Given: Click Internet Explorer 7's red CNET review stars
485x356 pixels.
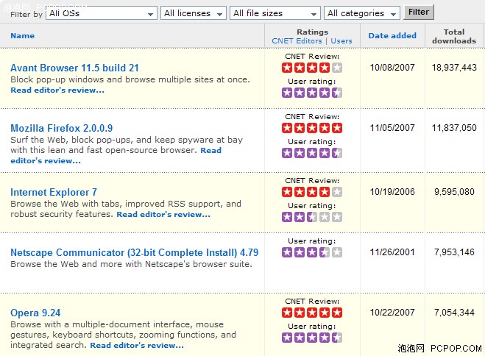Looking at the screenshot, I should pyautogui.click(x=312, y=192).
